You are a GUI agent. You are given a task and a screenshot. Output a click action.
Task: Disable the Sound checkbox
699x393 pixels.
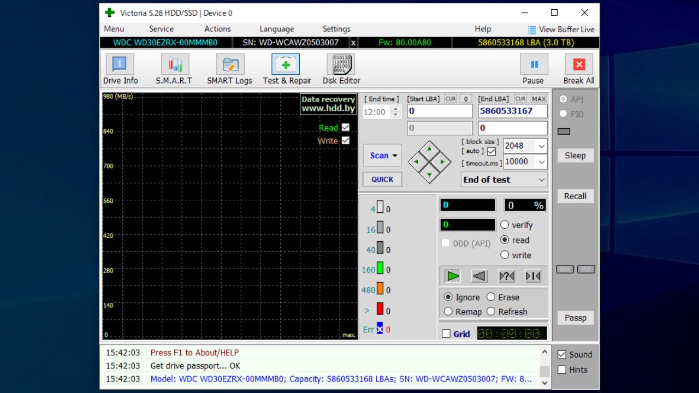[x=561, y=354]
